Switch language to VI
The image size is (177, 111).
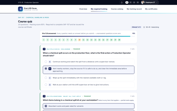pos(131,2)
